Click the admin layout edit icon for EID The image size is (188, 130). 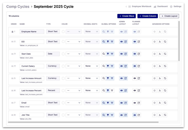point(126,42)
